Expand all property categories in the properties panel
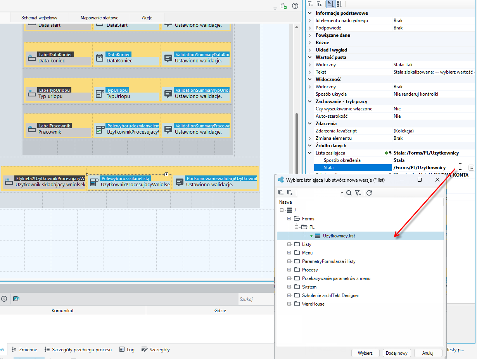477x359 pixels. click(319, 4)
